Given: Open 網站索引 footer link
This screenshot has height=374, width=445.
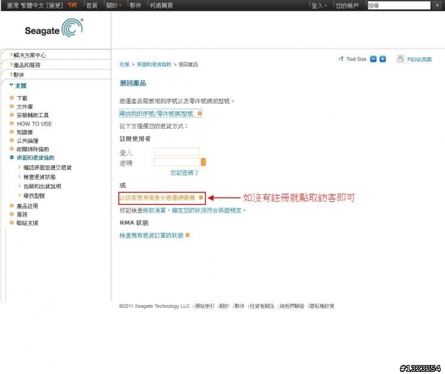Looking at the screenshot, I should tap(204, 306).
